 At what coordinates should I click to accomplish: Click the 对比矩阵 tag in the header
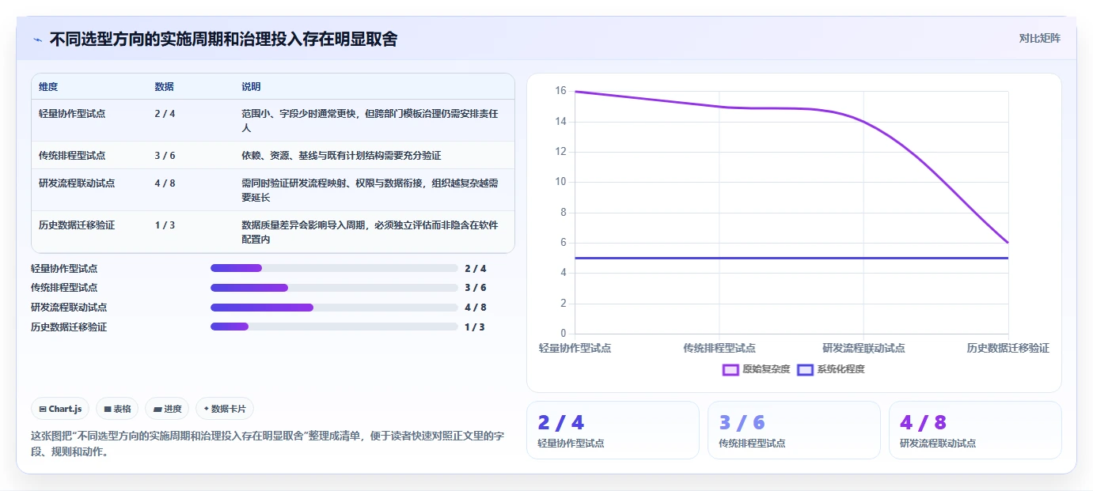point(1039,38)
